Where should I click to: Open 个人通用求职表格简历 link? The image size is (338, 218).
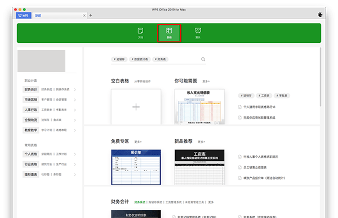pos(259,107)
